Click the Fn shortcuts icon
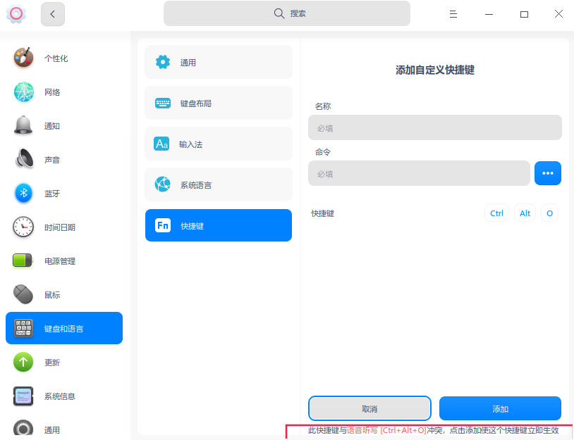Viewport: 574px width, 440px height. point(162,225)
